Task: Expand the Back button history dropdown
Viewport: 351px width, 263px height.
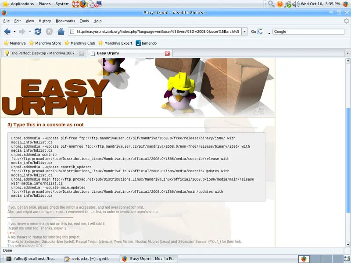Action: coord(14,32)
